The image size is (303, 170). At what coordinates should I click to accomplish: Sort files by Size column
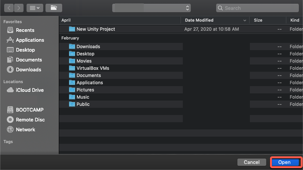tap(258, 20)
